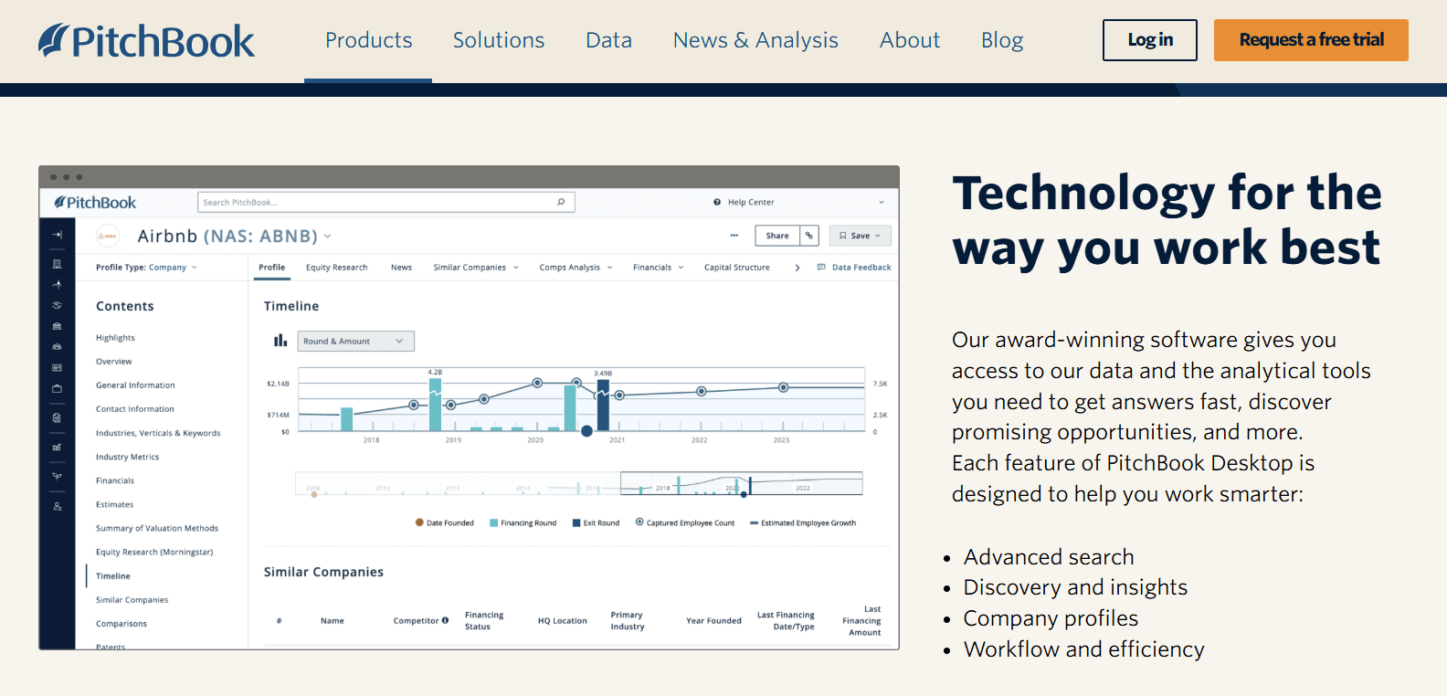Image resolution: width=1447 pixels, height=696 pixels.
Task: Click the timeline range selector window
Action: coord(742,483)
